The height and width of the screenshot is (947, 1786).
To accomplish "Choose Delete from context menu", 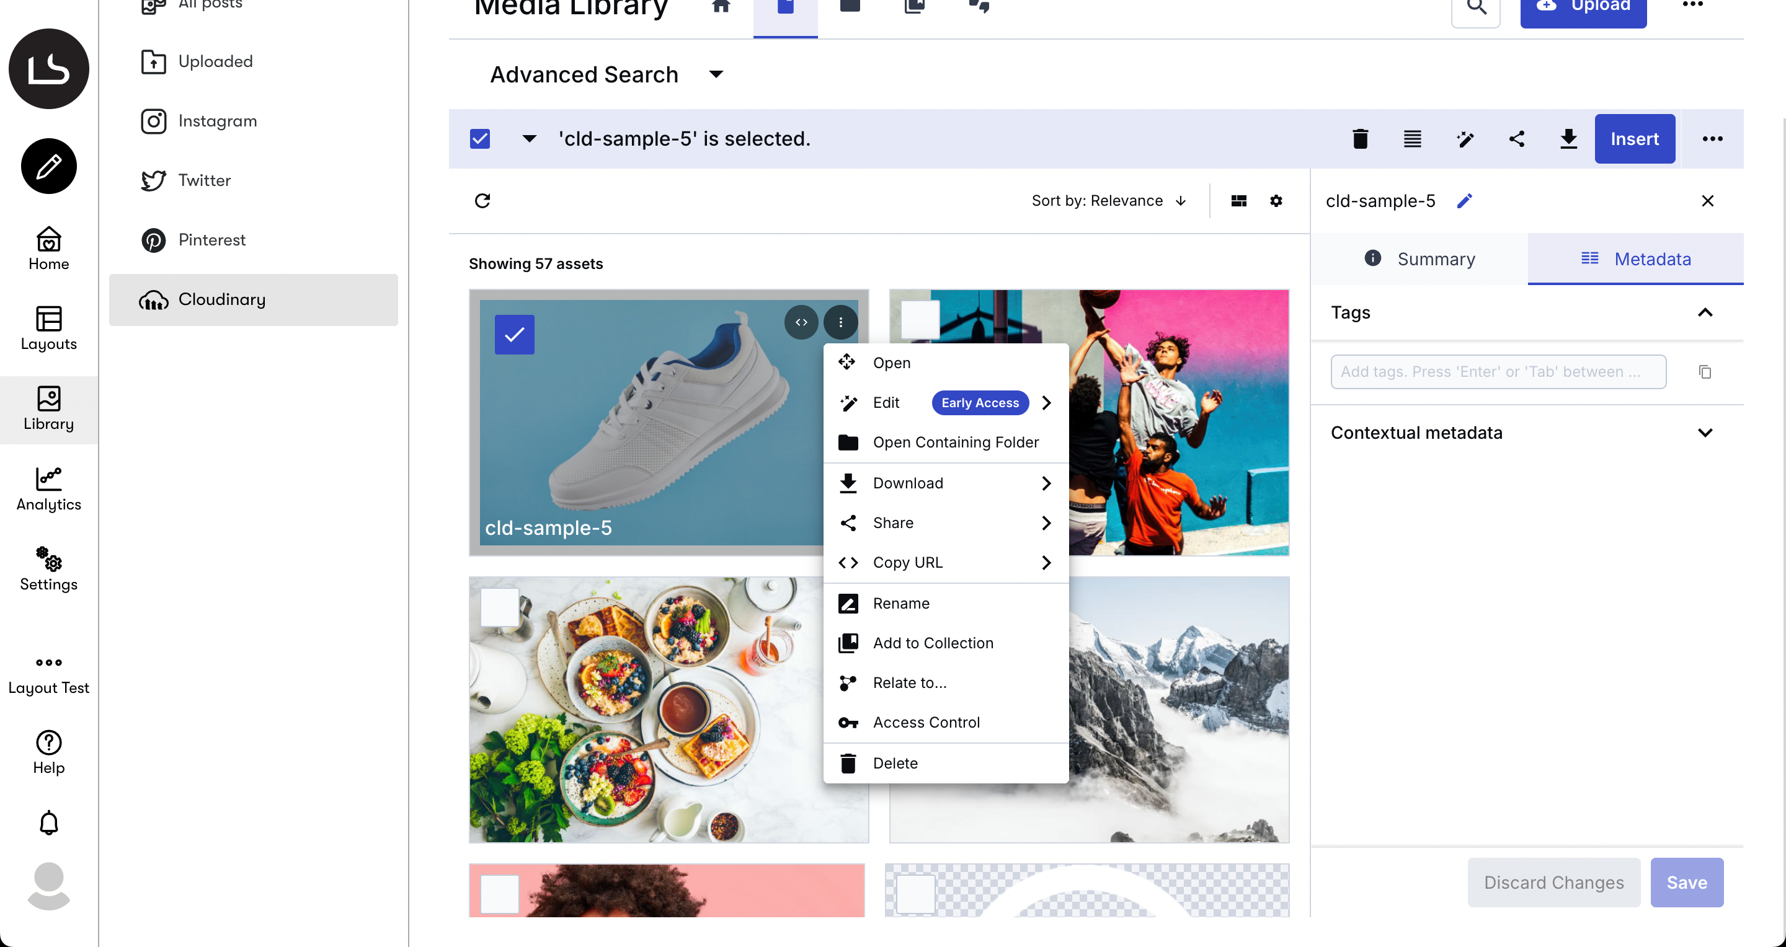I will (x=946, y=764).
